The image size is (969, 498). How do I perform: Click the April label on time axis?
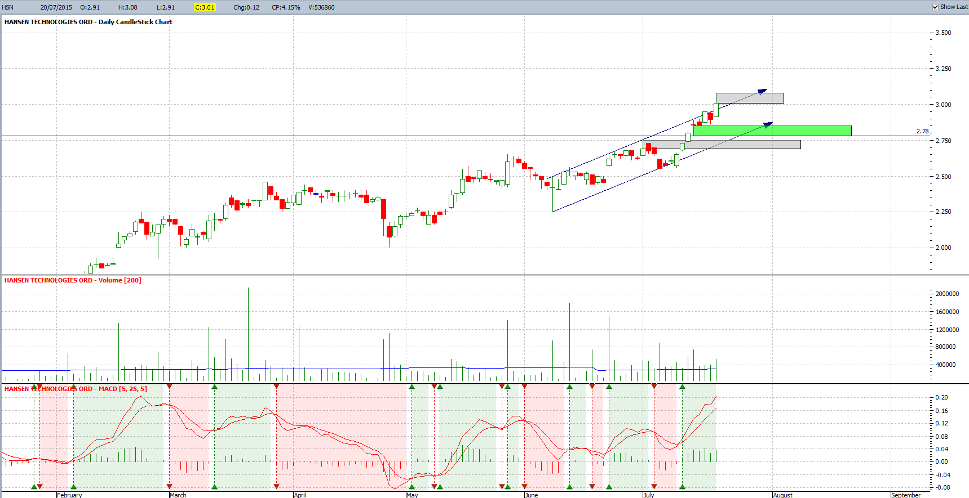pyautogui.click(x=300, y=495)
